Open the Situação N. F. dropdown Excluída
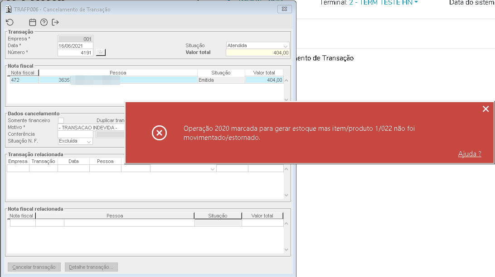The width and height of the screenshot is (495, 277). tap(75, 141)
